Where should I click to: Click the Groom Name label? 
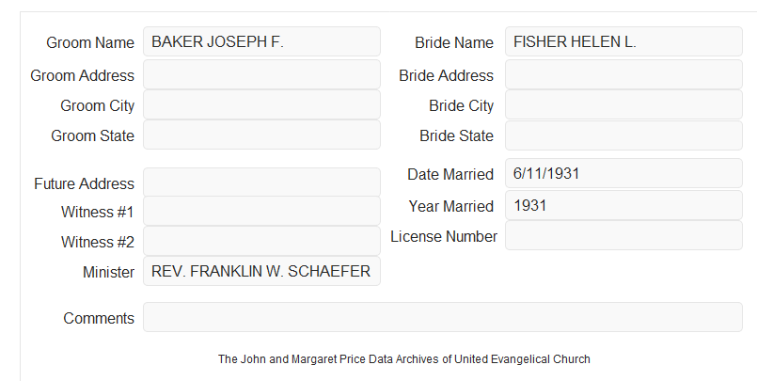point(90,42)
